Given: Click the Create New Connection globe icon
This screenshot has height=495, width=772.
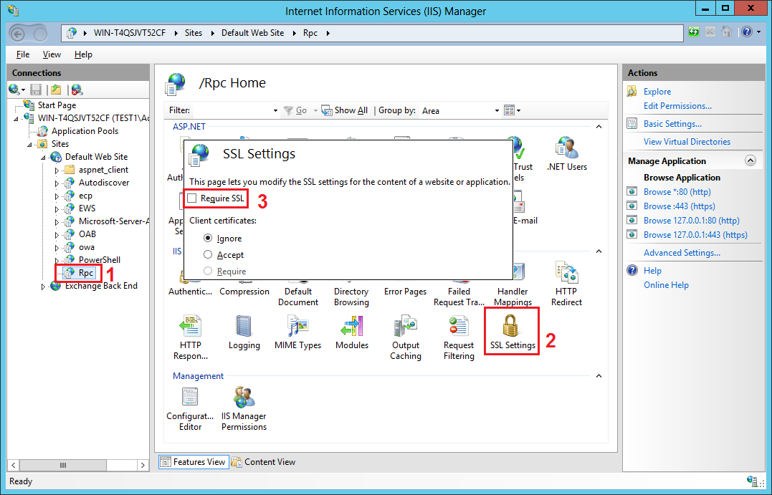Looking at the screenshot, I should tap(14, 90).
